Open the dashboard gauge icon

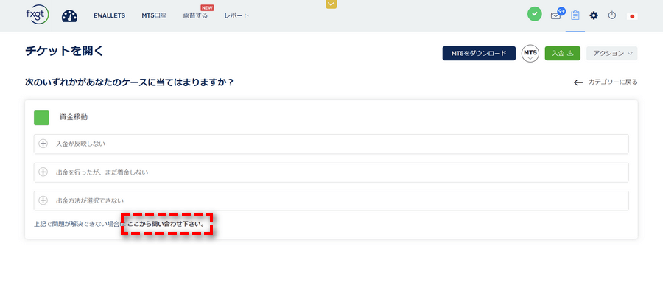(69, 16)
